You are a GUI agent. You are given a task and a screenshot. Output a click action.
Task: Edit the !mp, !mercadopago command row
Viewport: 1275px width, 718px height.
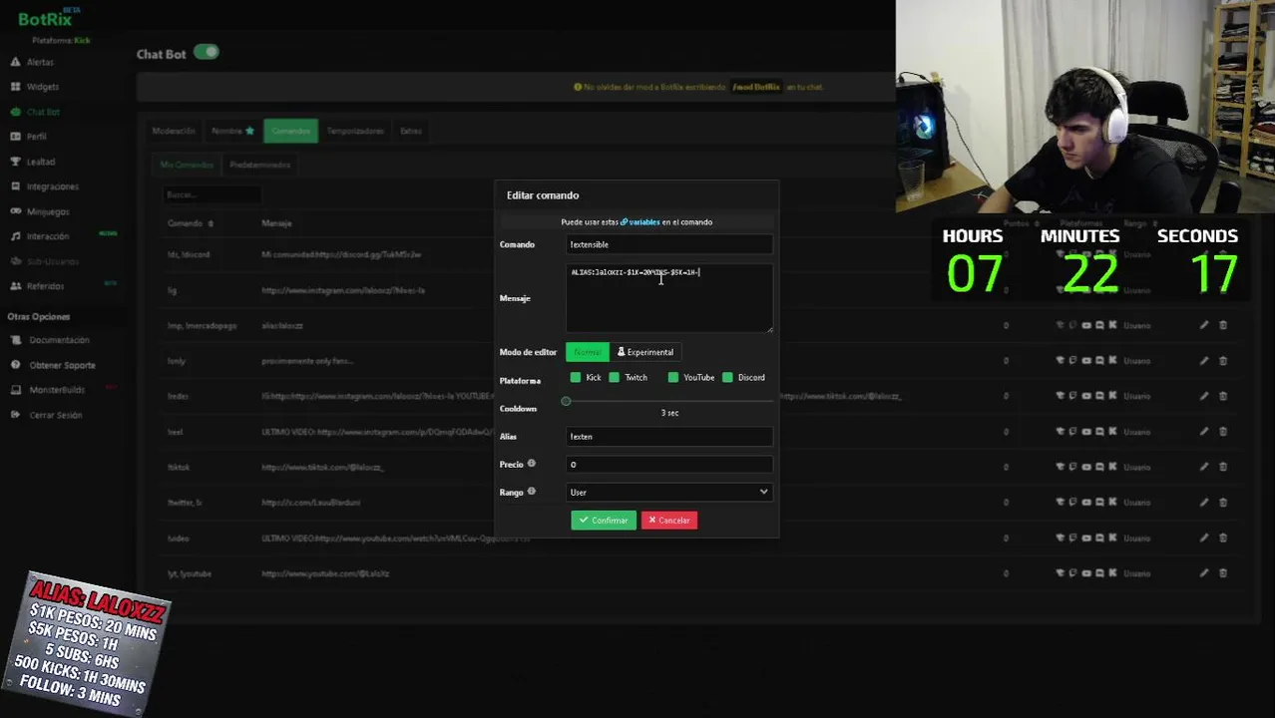tap(1204, 325)
